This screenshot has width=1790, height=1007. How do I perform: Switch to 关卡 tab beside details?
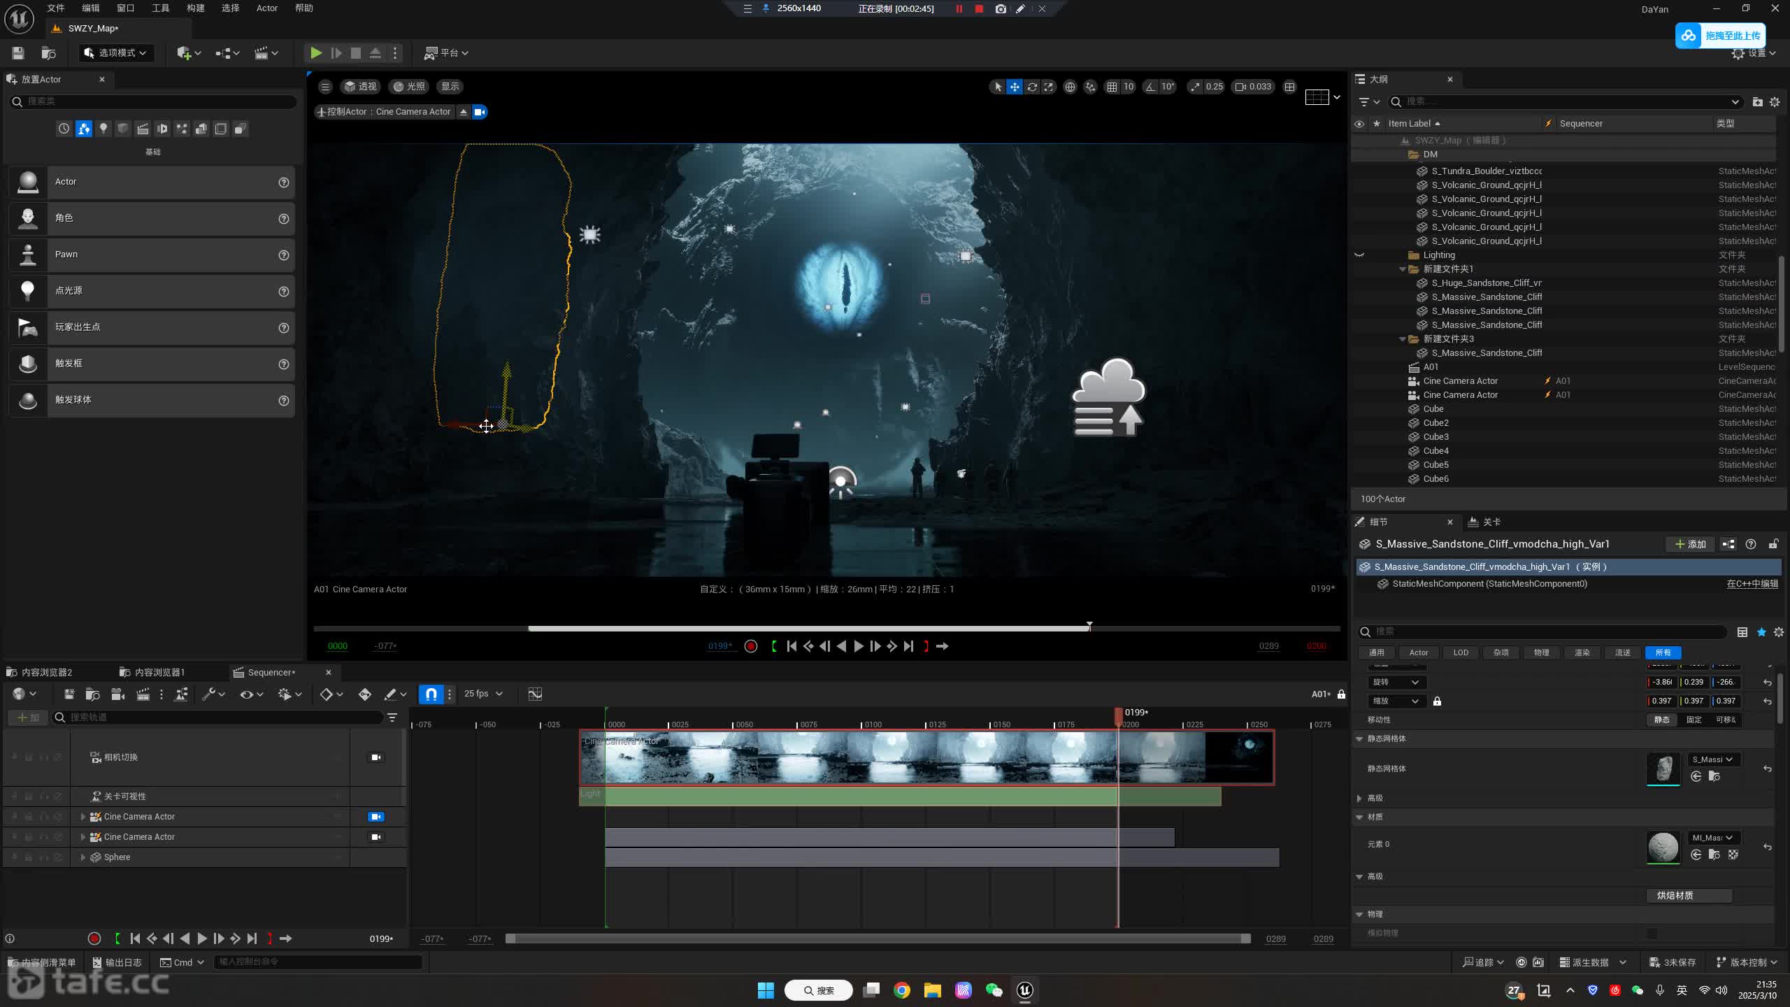[x=1484, y=522]
